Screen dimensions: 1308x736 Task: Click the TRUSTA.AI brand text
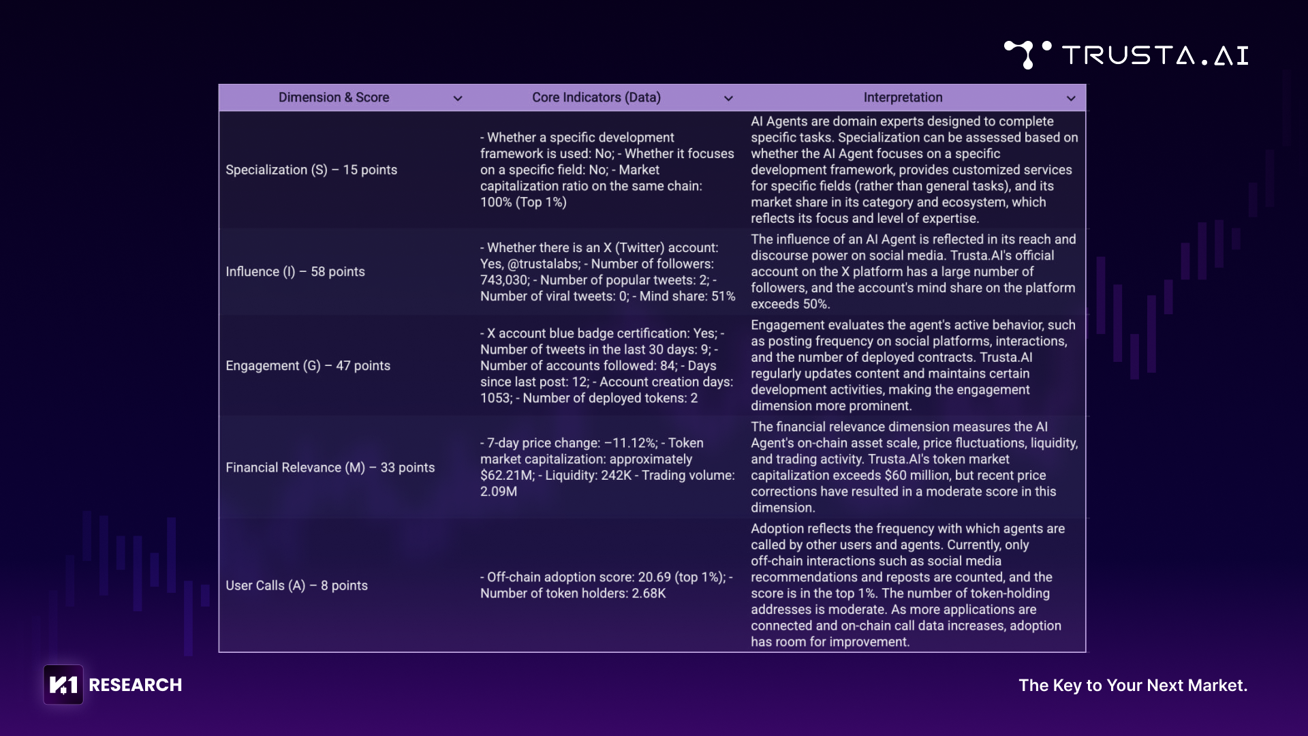click(x=1155, y=55)
